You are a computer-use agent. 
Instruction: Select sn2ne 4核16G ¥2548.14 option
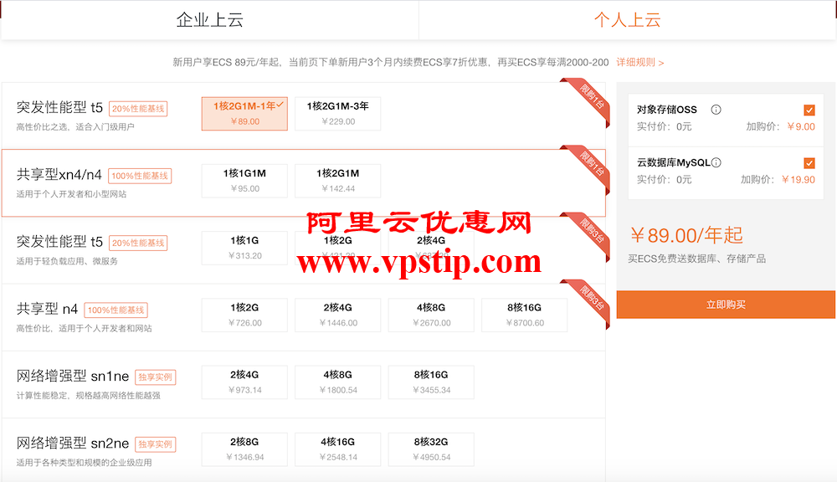tap(338, 450)
